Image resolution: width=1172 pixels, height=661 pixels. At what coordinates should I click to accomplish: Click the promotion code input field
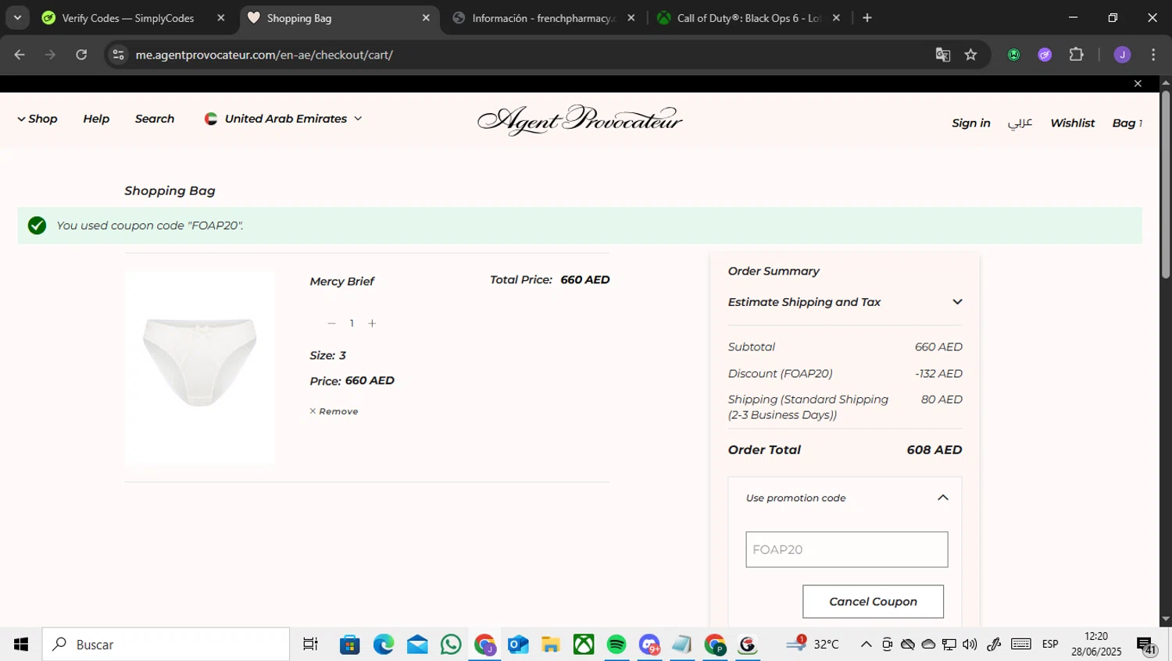[847, 549]
